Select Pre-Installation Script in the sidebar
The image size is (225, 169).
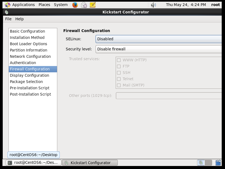coord(33,88)
